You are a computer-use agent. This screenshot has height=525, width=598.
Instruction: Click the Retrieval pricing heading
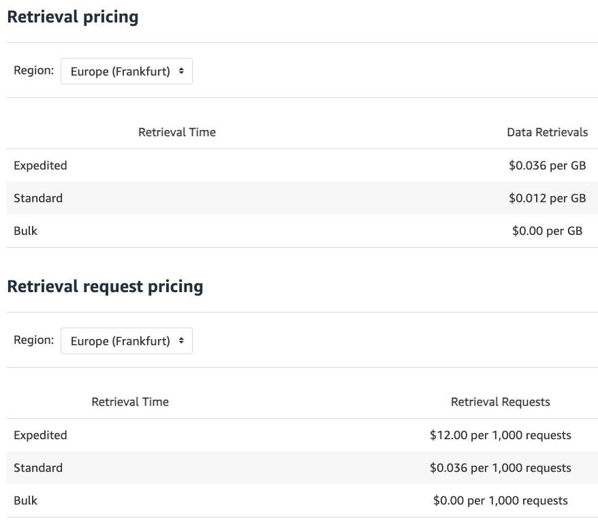coord(73,17)
